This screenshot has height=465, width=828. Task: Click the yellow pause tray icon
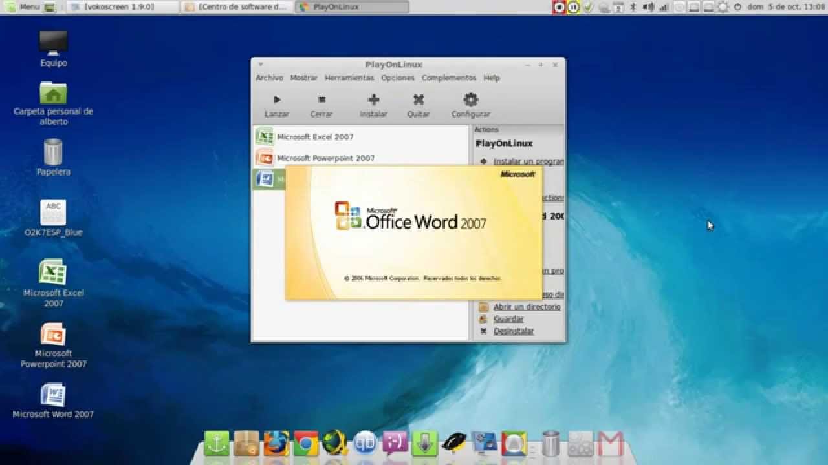[574, 7]
